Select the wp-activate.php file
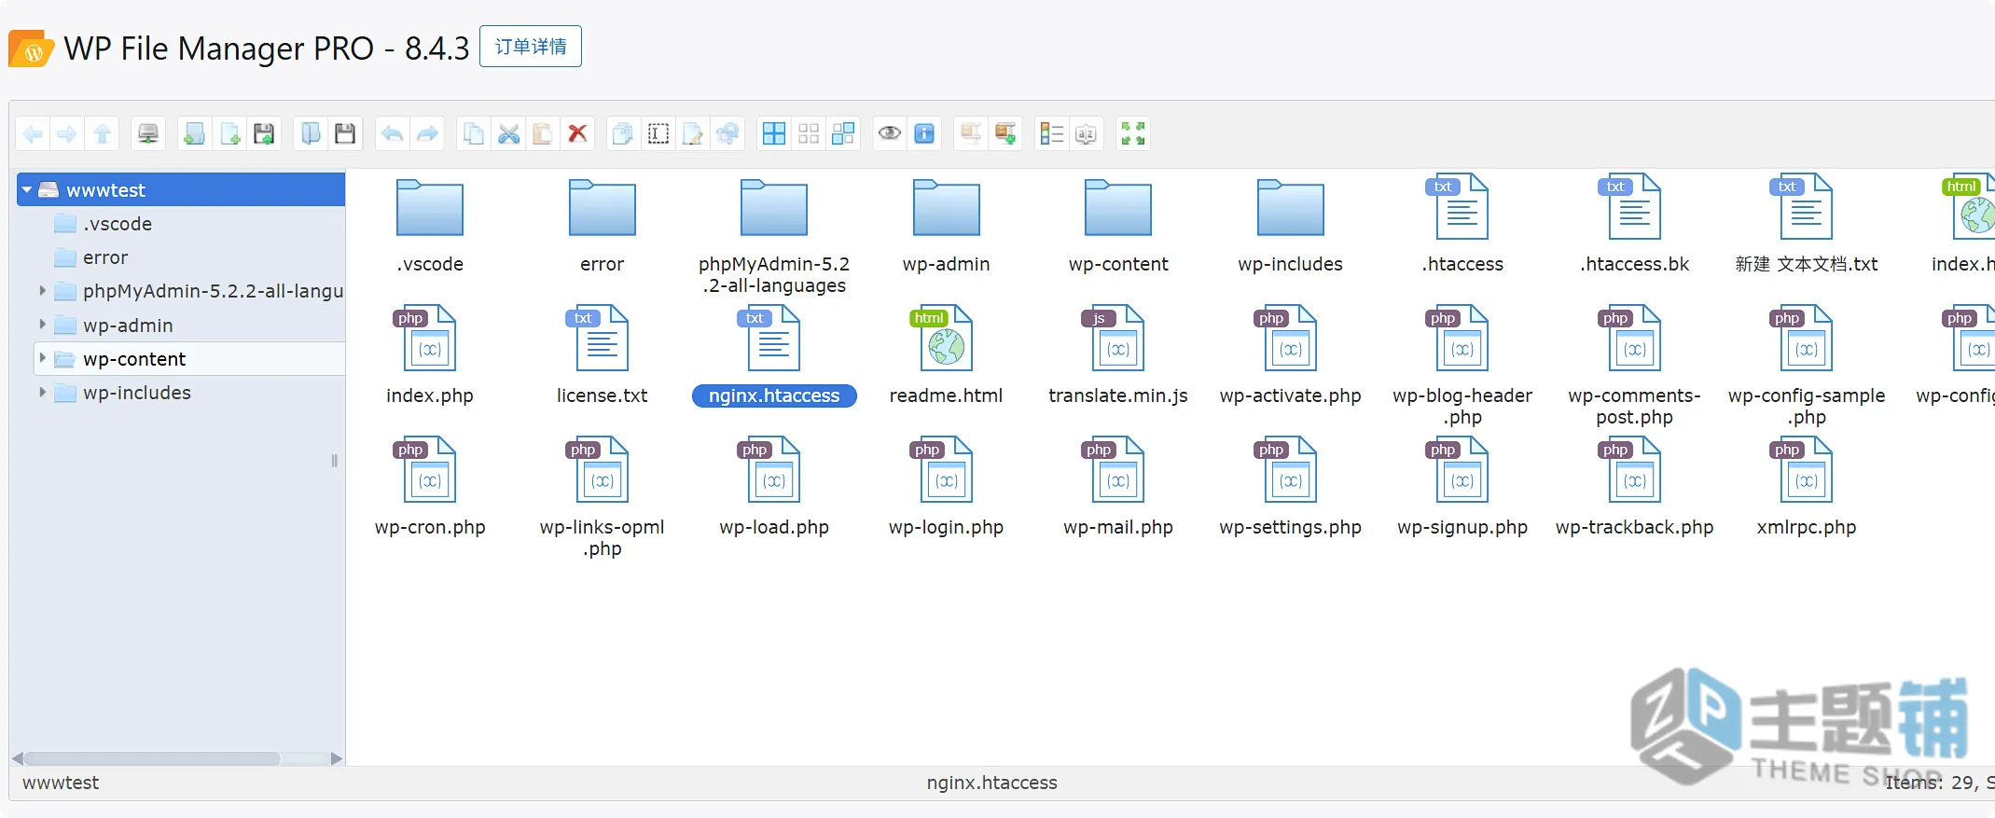This screenshot has height=818, width=1995. click(1290, 356)
